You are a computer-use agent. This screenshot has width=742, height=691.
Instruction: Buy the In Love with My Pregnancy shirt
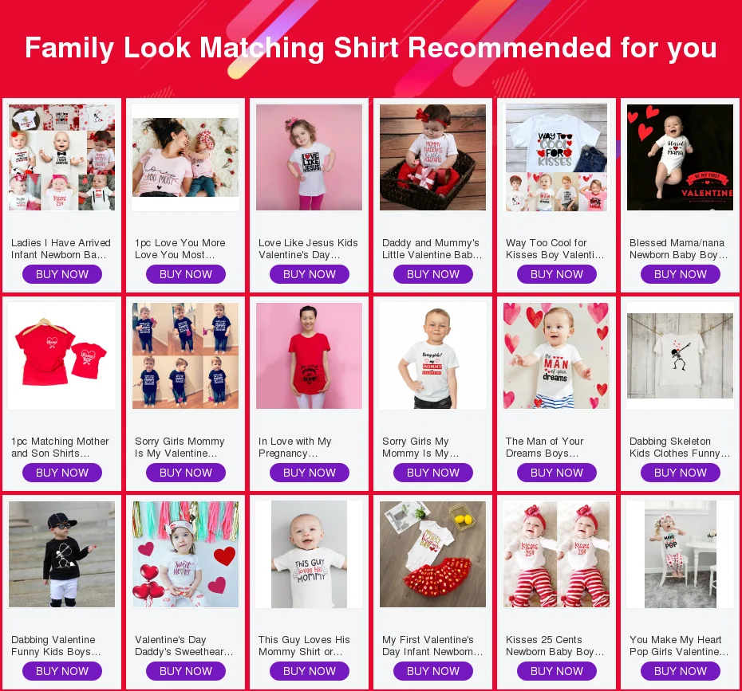tap(310, 473)
